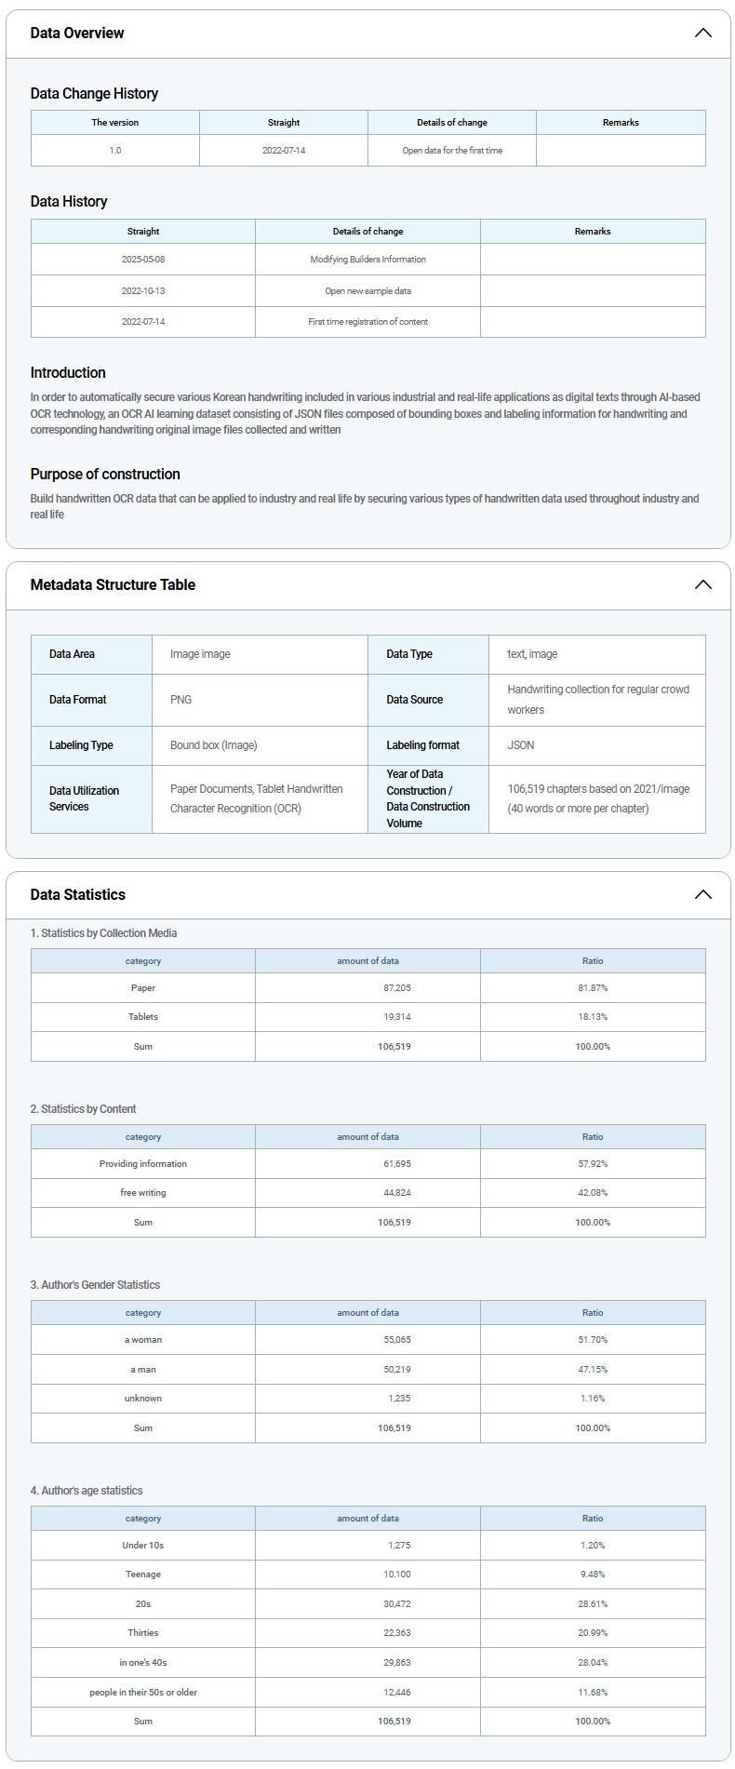The width and height of the screenshot is (735, 1769).
Task: Click the JSON labeling format value
Action: [521, 745]
